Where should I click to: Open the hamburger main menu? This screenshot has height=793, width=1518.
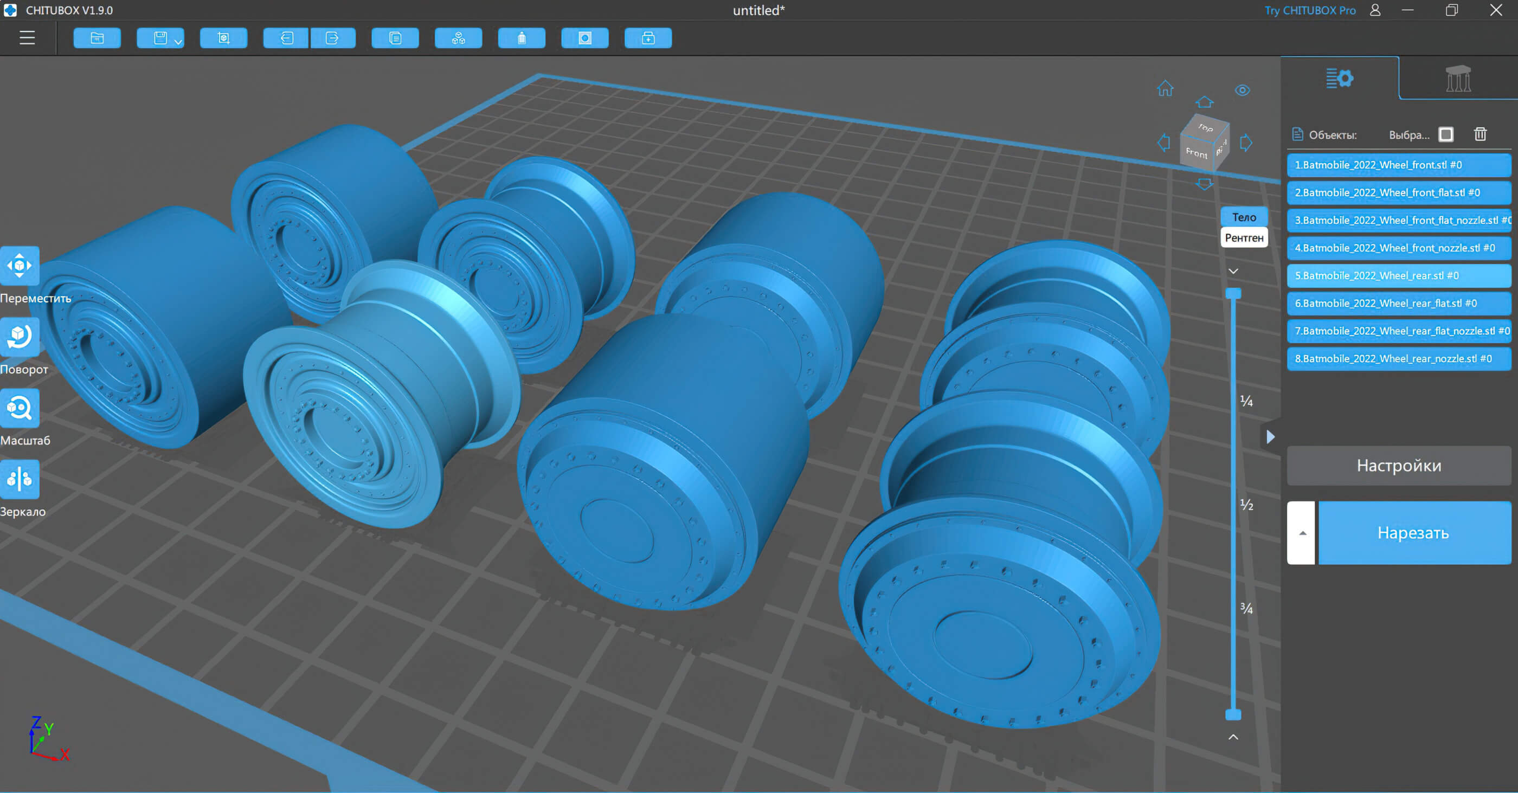[27, 38]
